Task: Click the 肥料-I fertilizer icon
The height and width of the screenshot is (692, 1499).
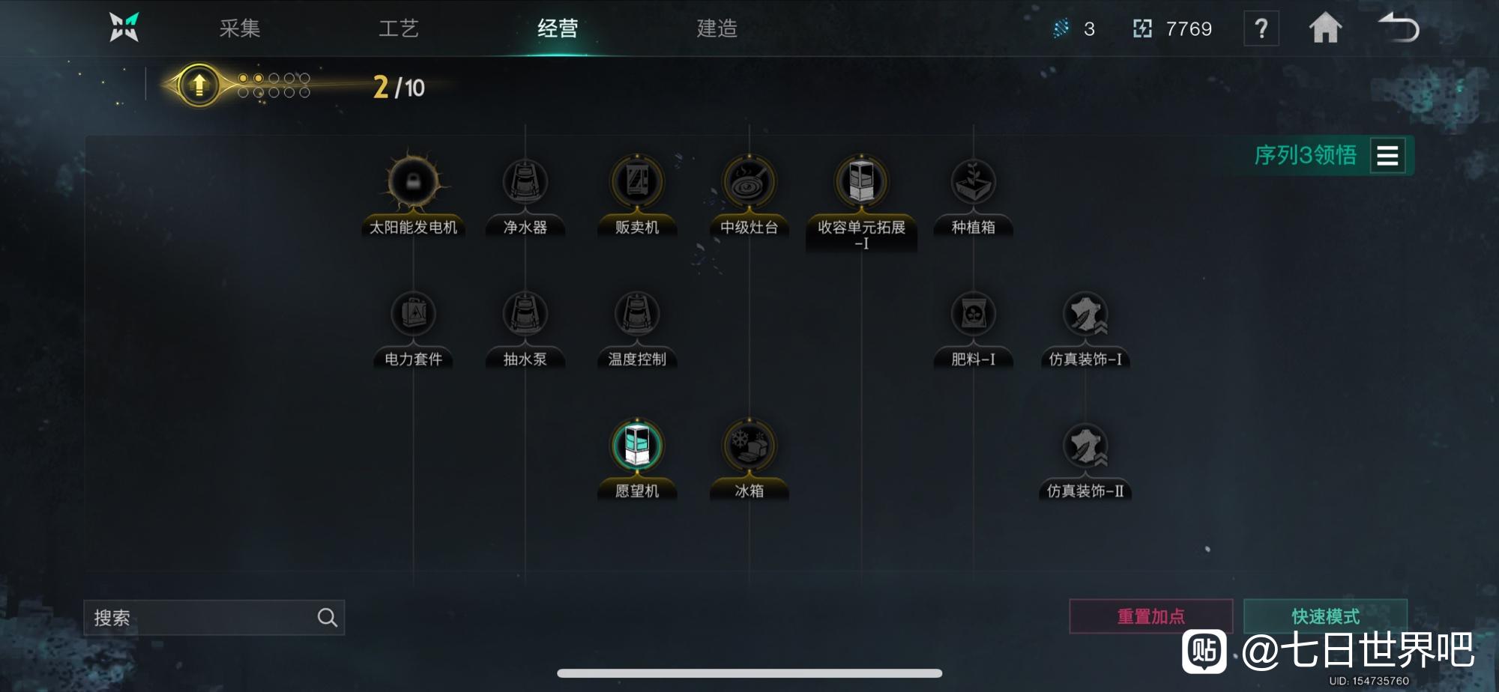Action: pos(973,314)
